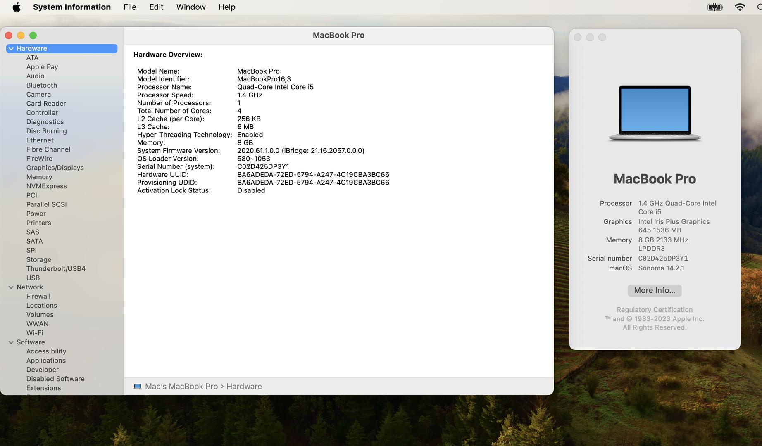The width and height of the screenshot is (762, 446).
Task: Click the serial number value C02D425DP3Y1 in overview
Action: point(263,167)
